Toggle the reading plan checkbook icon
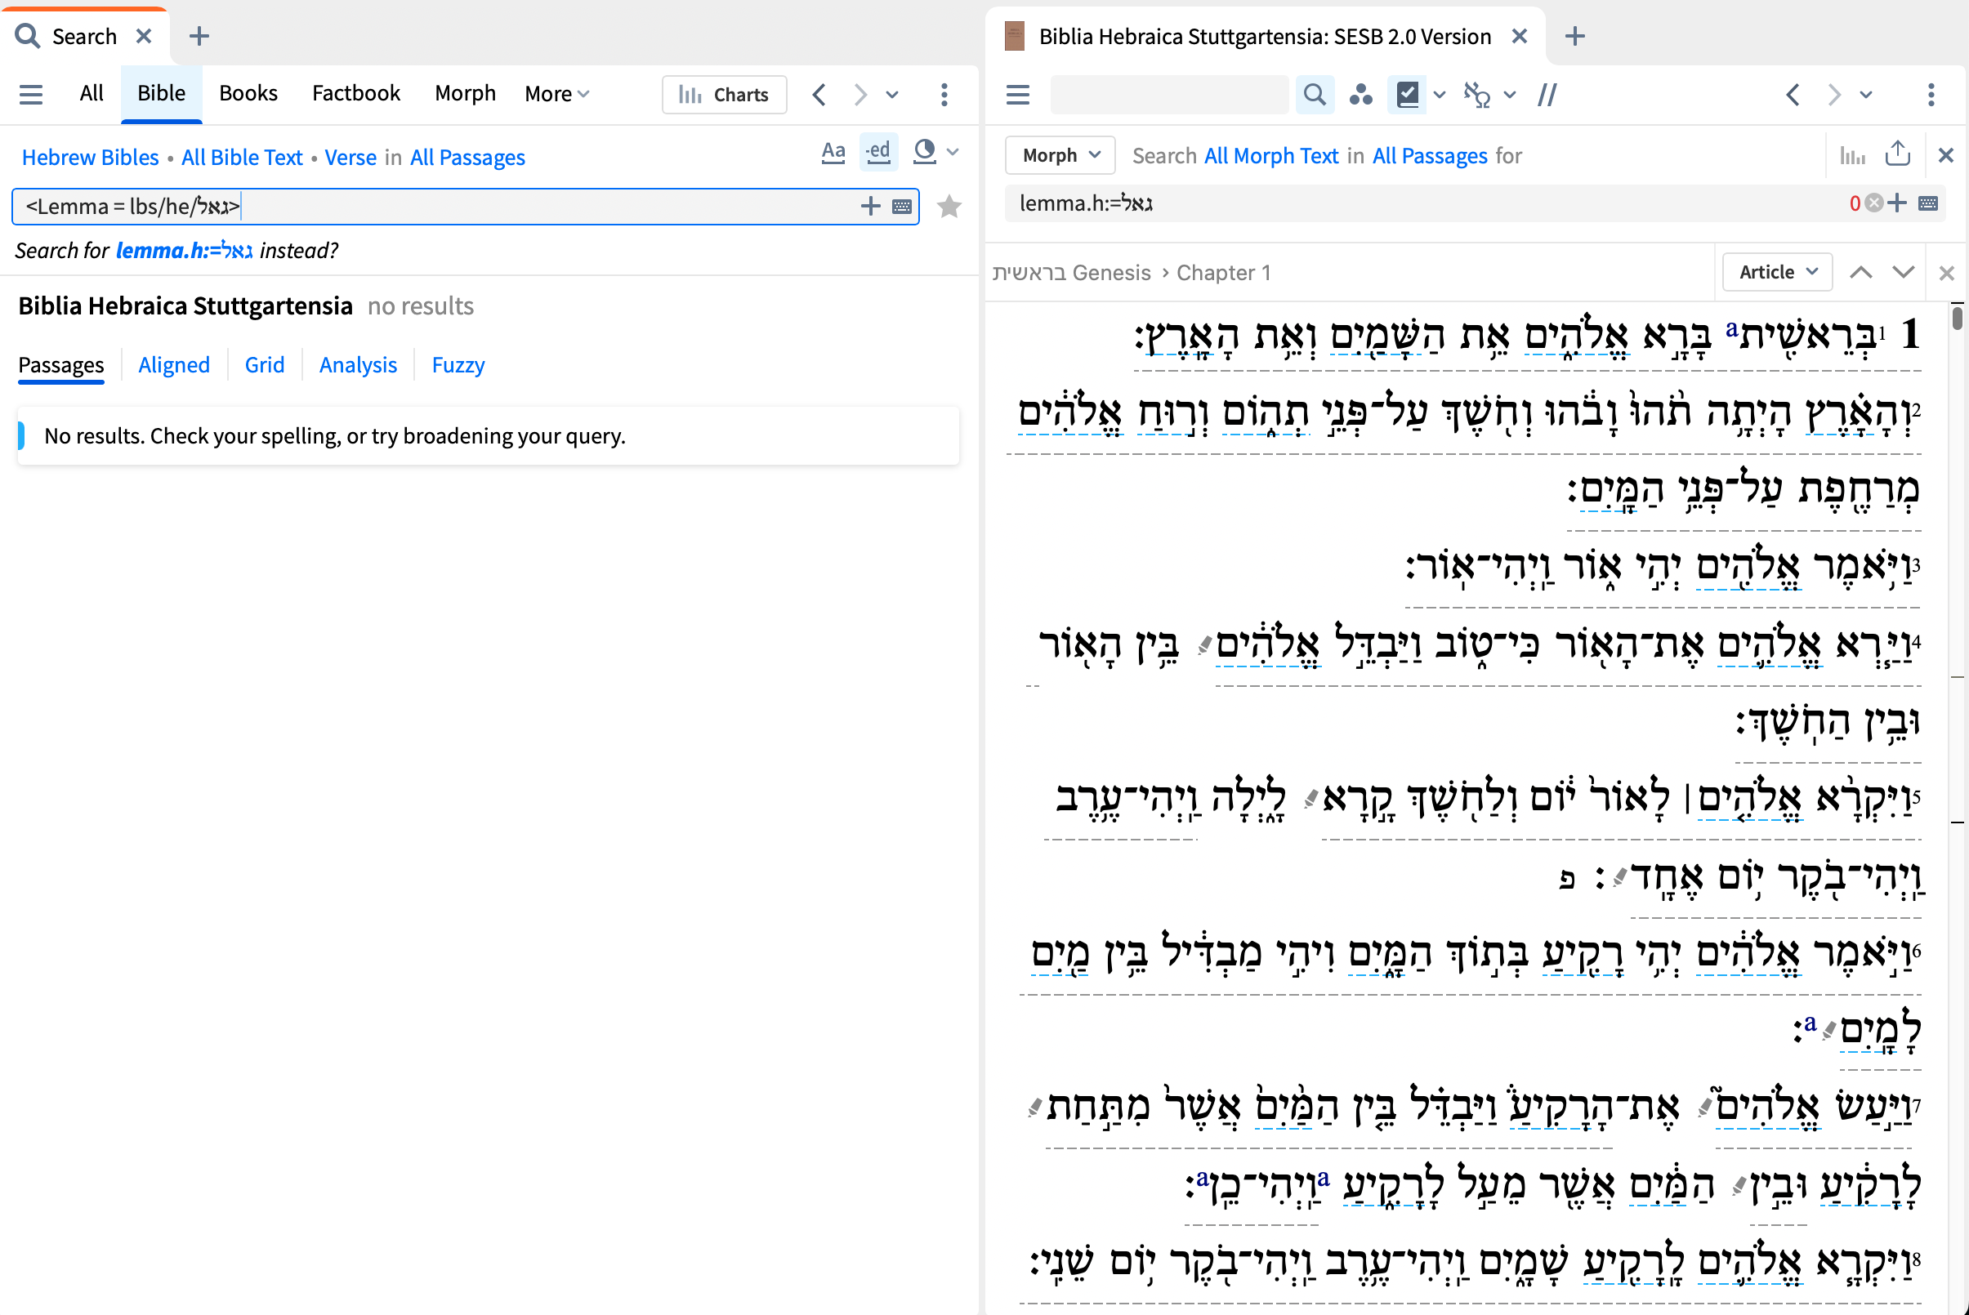Screen dimensions: 1969x1315 pos(1407,95)
